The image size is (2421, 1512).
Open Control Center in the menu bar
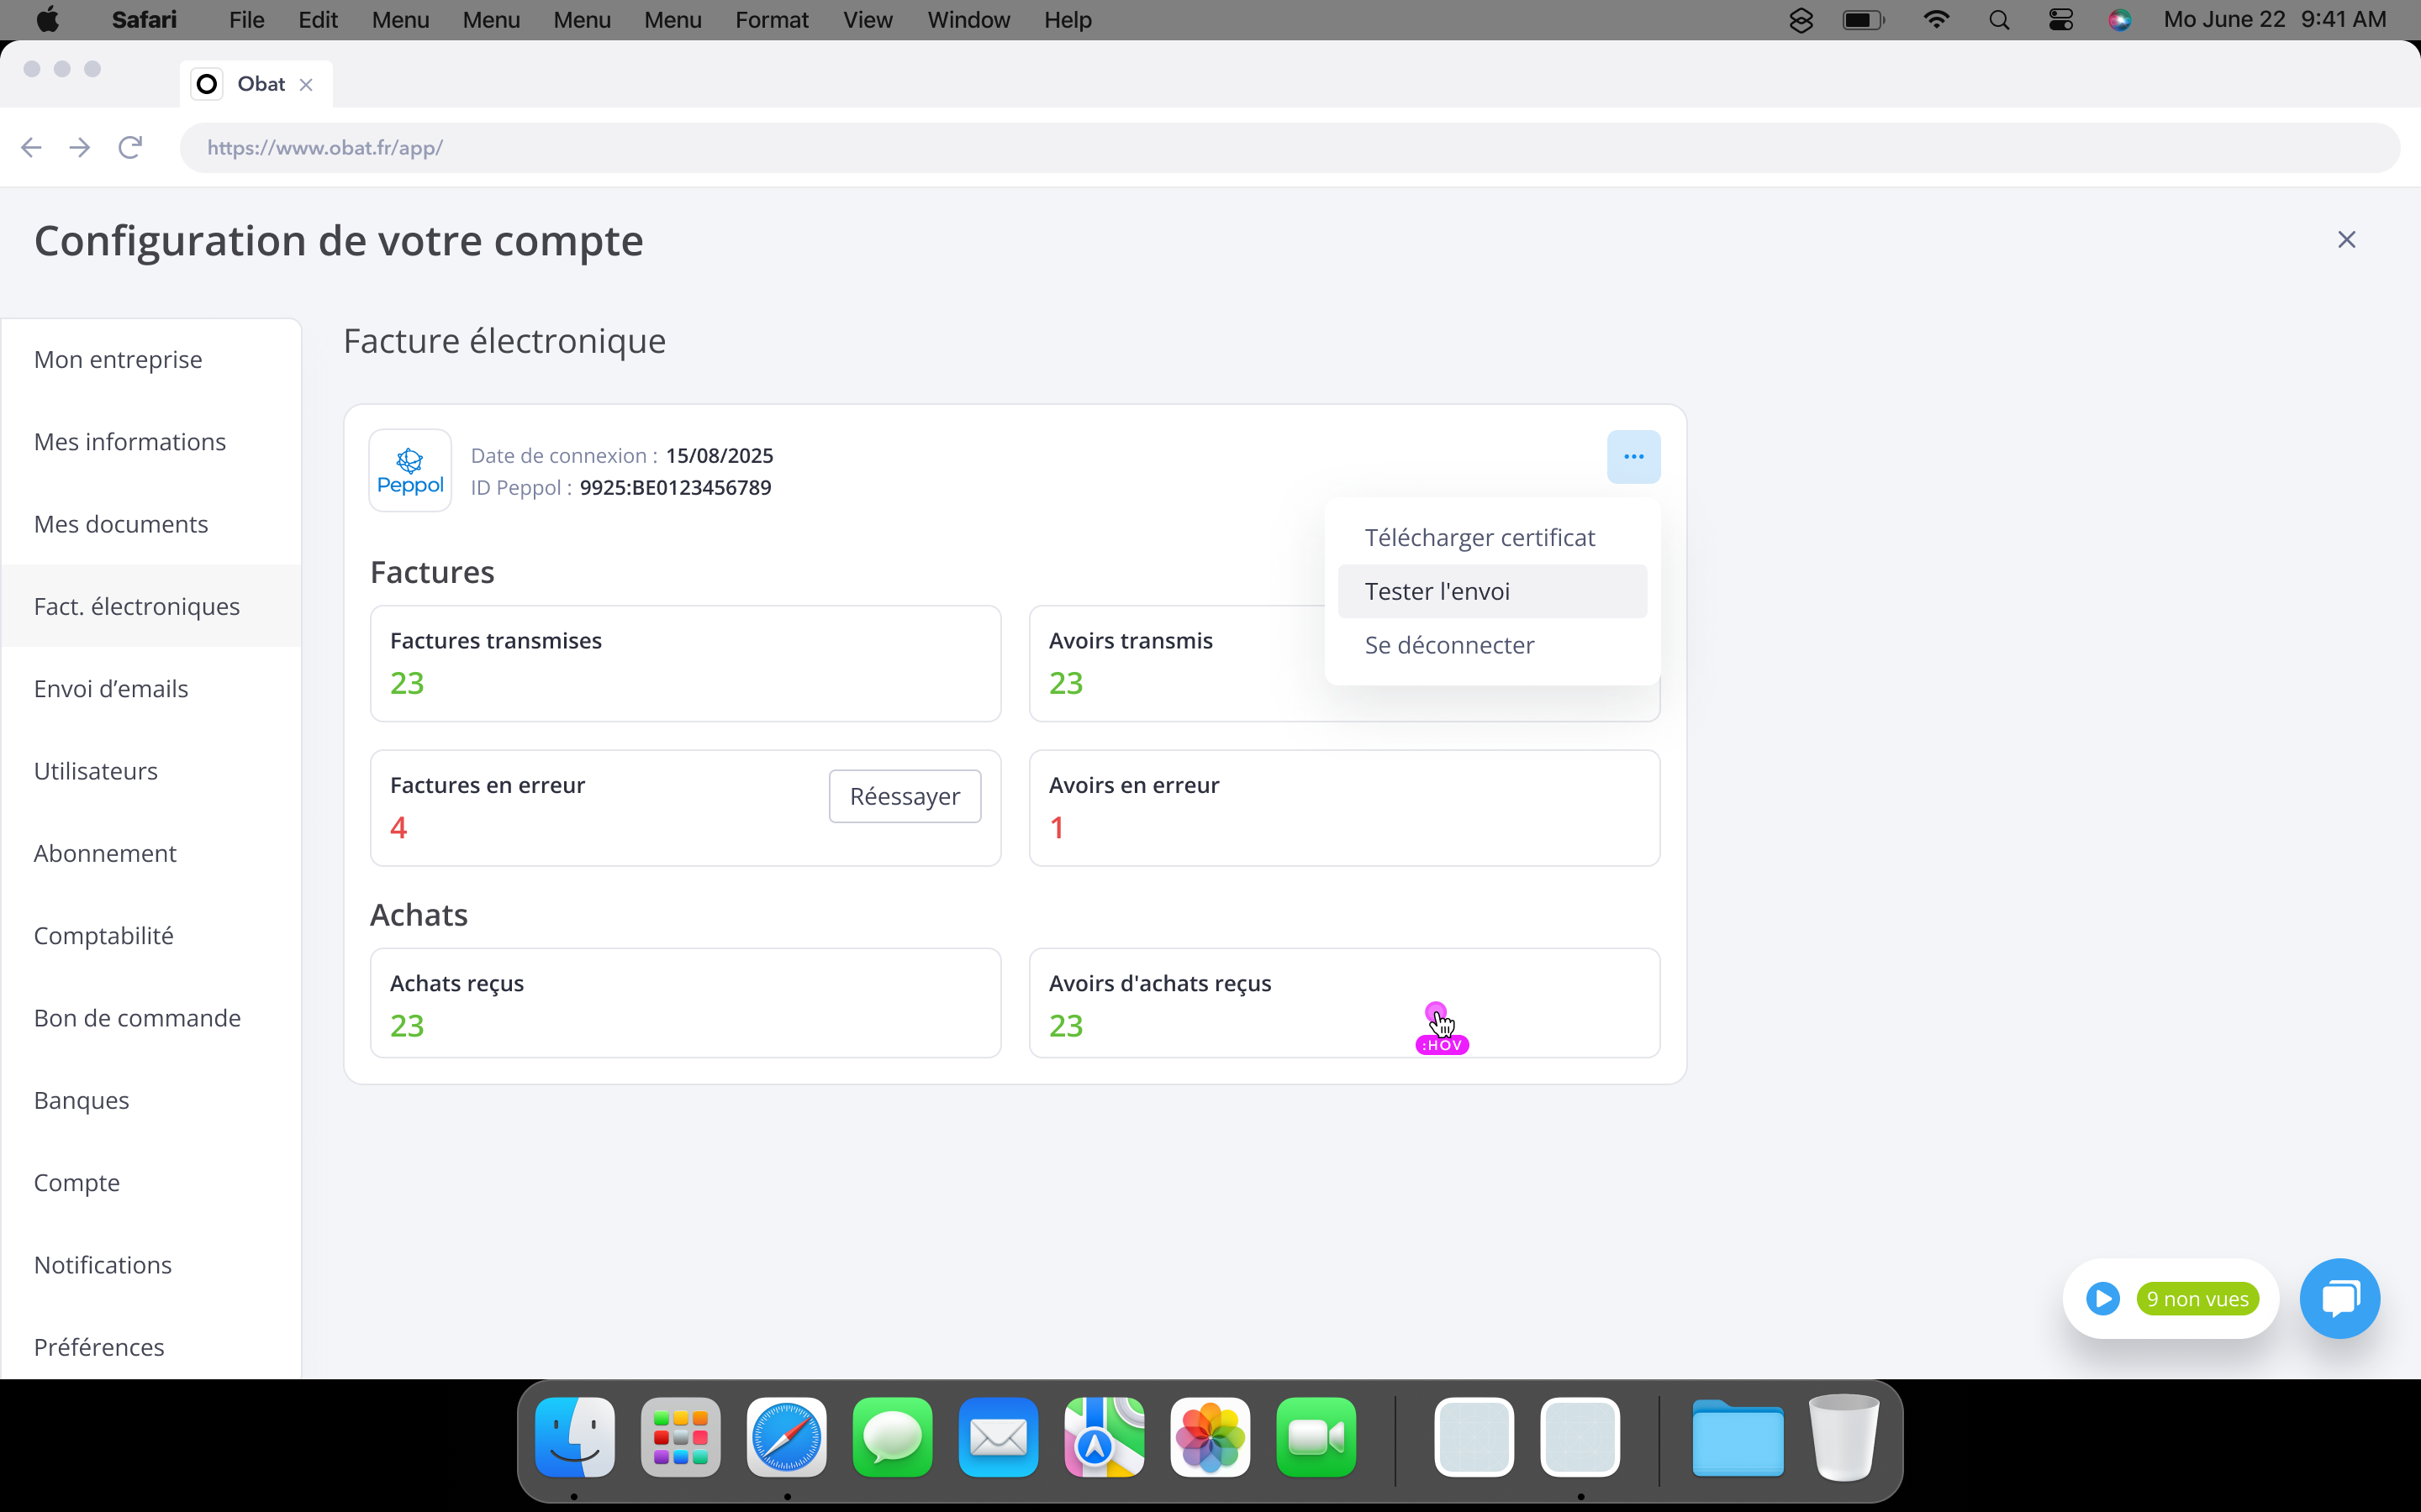point(2060,20)
